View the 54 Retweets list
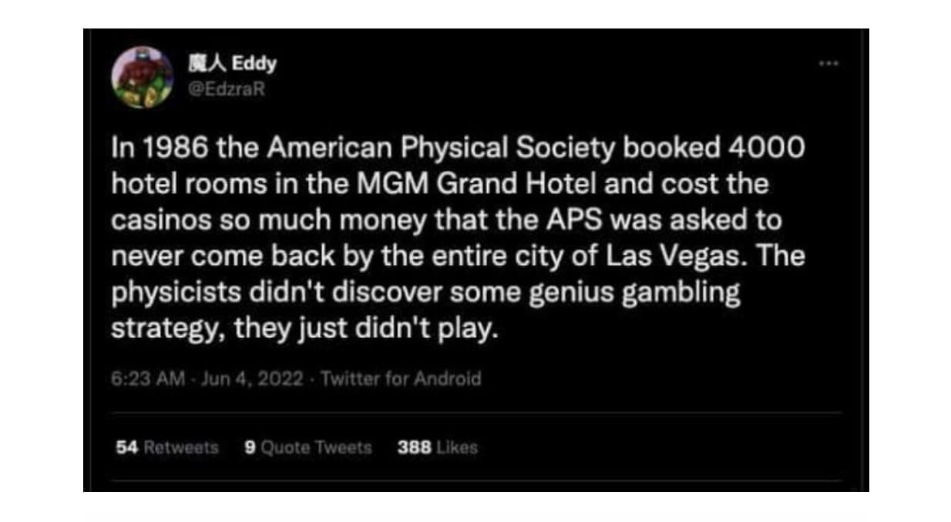Viewport: 951px width, 522px height. (x=167, y=447)
